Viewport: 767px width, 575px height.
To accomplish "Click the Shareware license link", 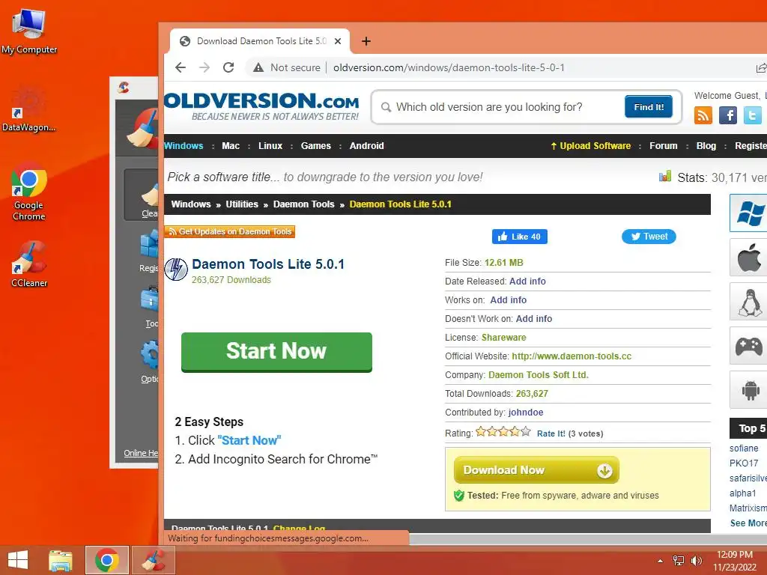I will 503,338.
